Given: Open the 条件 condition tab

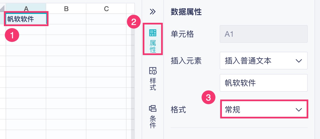Looking at the screenshot, I should point(153,116).
